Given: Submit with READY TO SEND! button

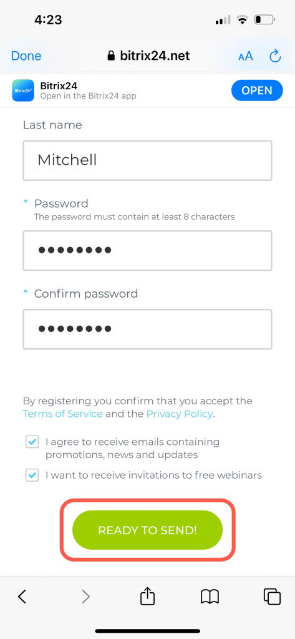Looking at the screenshot, I should (147, 530).
